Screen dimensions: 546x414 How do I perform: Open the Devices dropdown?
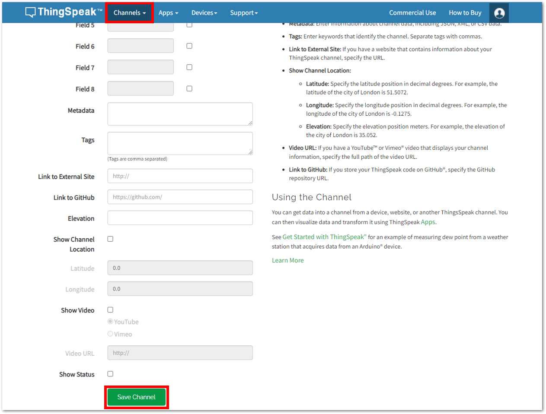[204, 13]
